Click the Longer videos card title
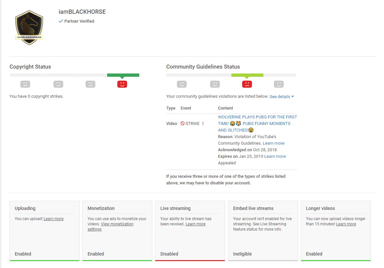This screenshot has width=384, height=268. click(320, 208)
